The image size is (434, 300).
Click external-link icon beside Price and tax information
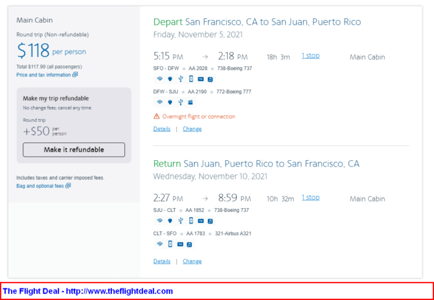pos(75,75)
